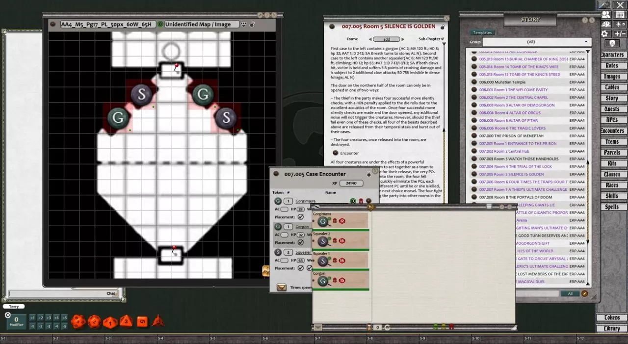Toggle the ID icon on Gorgimaera encounter row
Screen dimensions: 628x344
[x=353, y=201]
